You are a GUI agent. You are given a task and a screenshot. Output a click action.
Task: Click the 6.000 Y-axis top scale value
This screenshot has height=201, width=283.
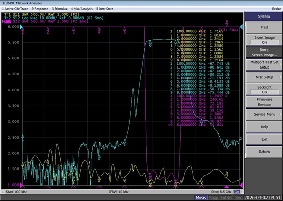pyautogui.click(x=13, y=27)
